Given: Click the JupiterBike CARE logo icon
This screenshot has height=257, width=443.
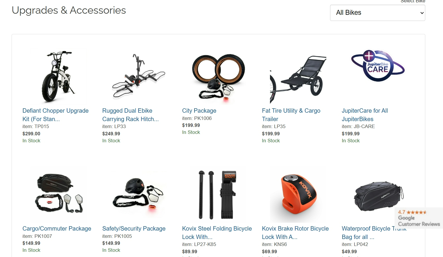Looking at the screenshot, I should [378, 66].
